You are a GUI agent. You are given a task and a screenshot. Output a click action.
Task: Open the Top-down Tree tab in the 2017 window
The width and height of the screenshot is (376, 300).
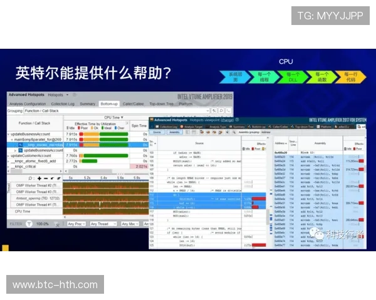(x=303, y=126)
